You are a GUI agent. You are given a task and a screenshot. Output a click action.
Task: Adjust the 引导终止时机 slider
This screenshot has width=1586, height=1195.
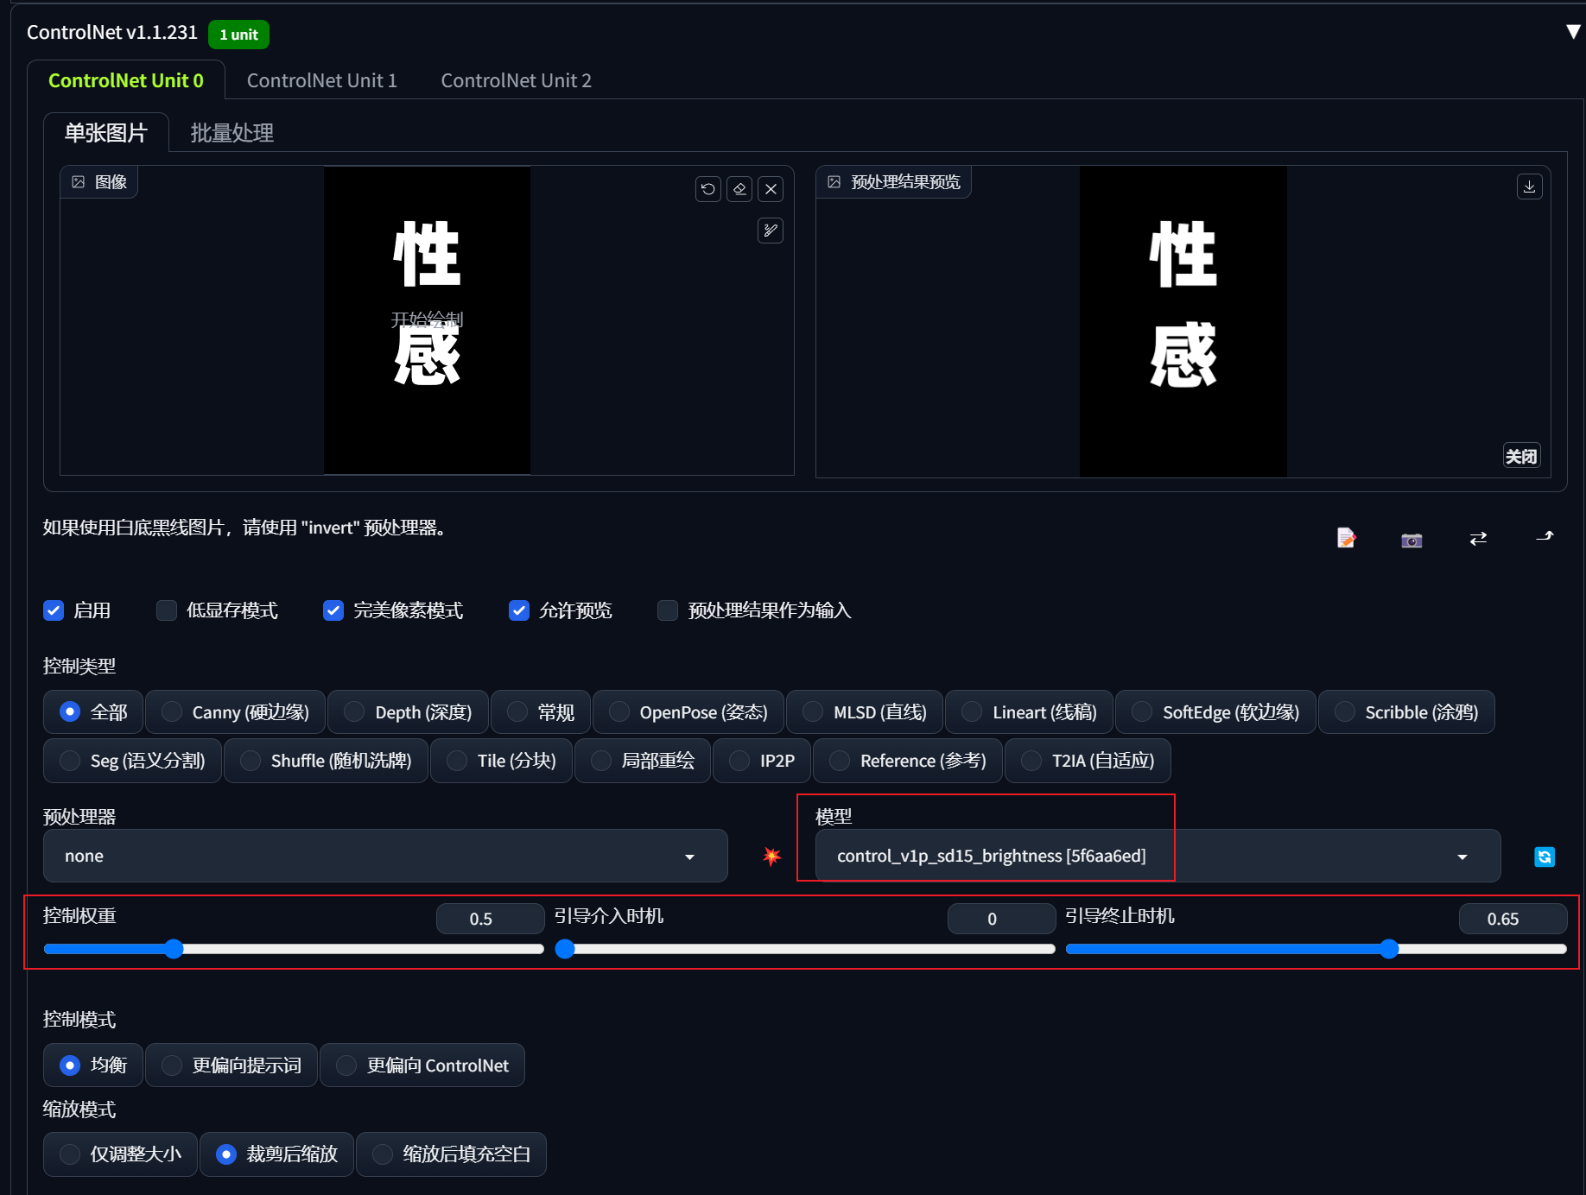coord(1316,949)
